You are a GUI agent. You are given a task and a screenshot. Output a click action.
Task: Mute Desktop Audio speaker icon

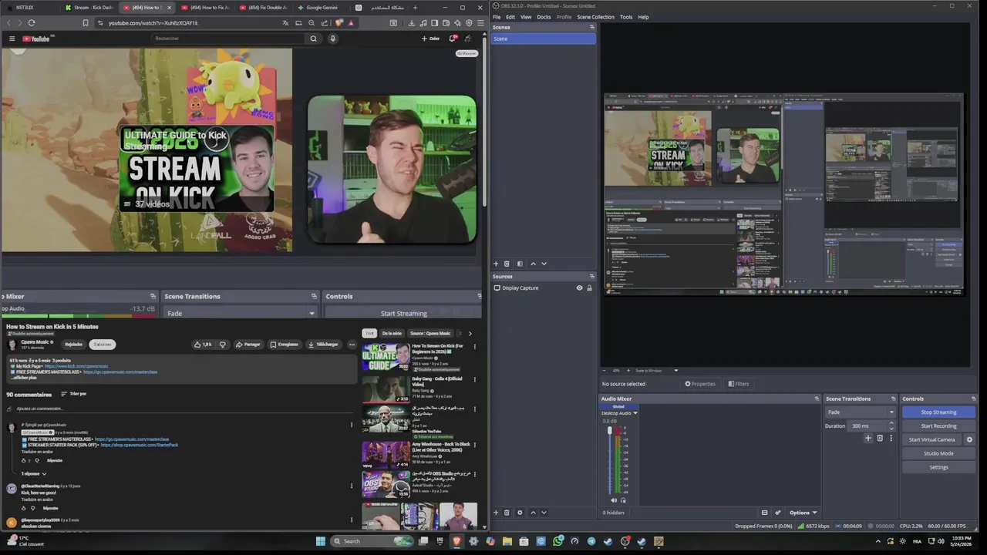[614, 500]
